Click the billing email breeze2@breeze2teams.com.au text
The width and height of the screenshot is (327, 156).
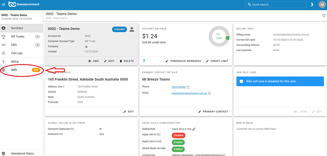tap(291, 35)
